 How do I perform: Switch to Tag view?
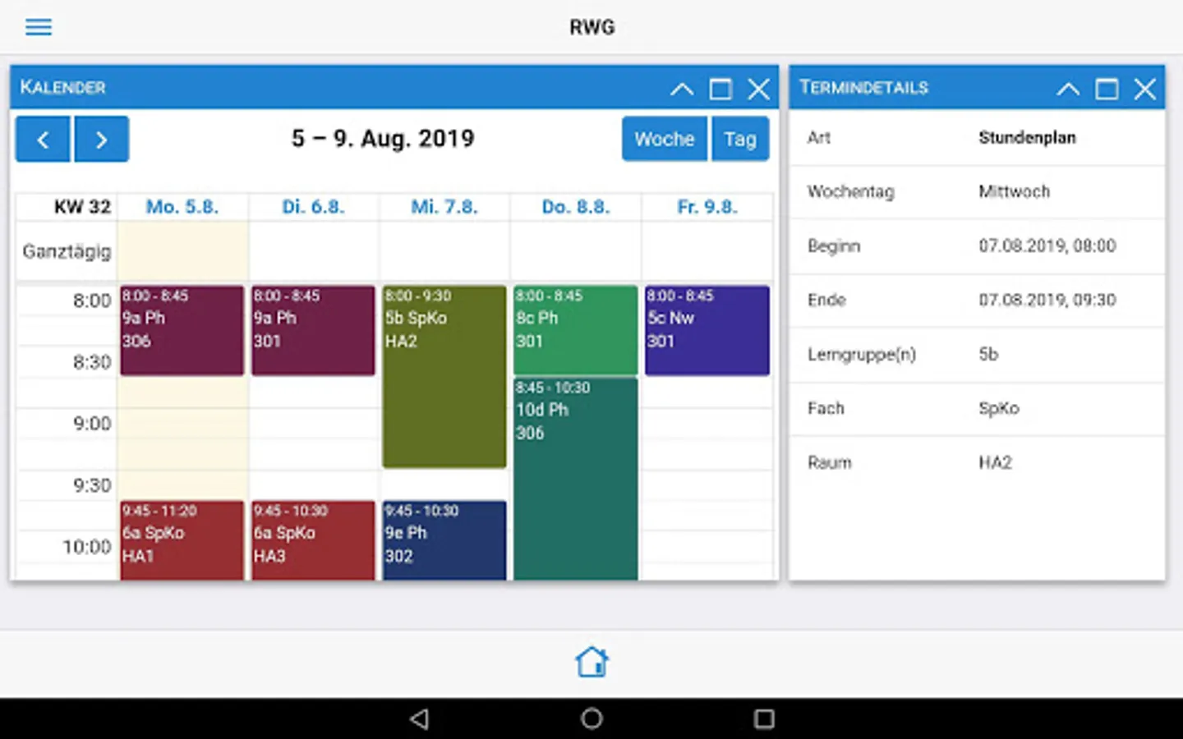740,139
